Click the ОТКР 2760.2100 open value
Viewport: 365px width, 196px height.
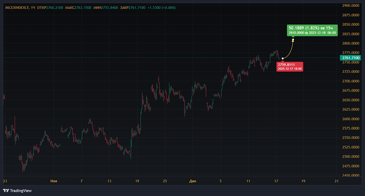(x=50, y=8)
